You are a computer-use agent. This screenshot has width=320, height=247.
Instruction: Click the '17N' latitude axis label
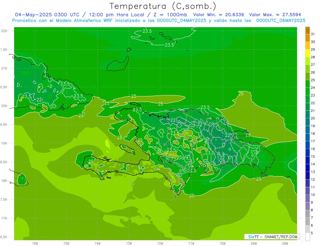(x=4, y=218)
